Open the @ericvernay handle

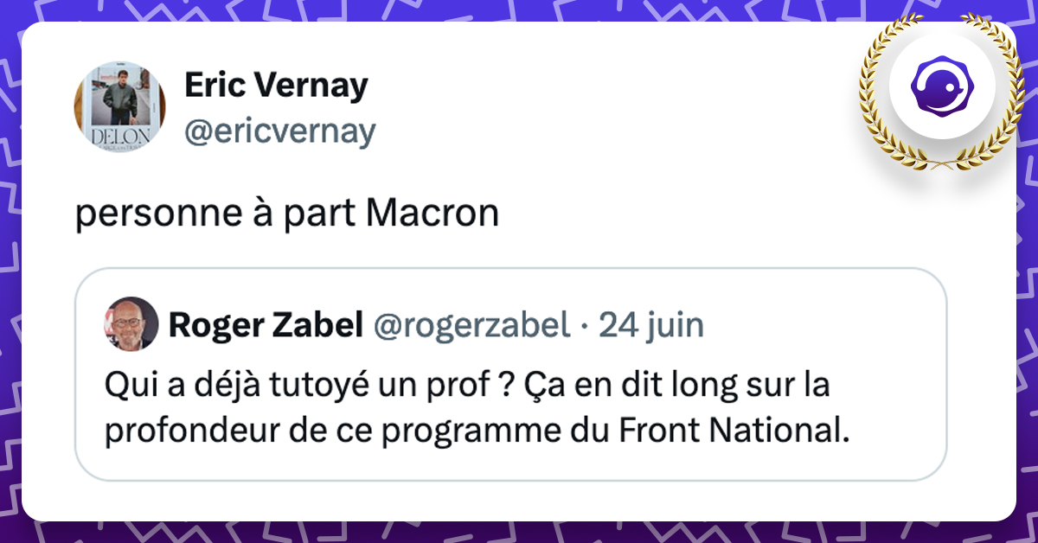(279, 131)
